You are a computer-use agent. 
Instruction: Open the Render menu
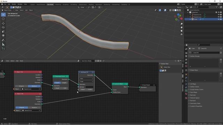point(14,4)
